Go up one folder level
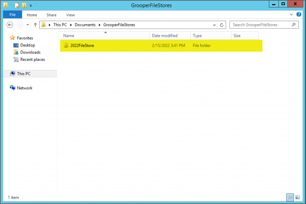The height and width of the screenshot is (204, 306). (x=35, y=25)
